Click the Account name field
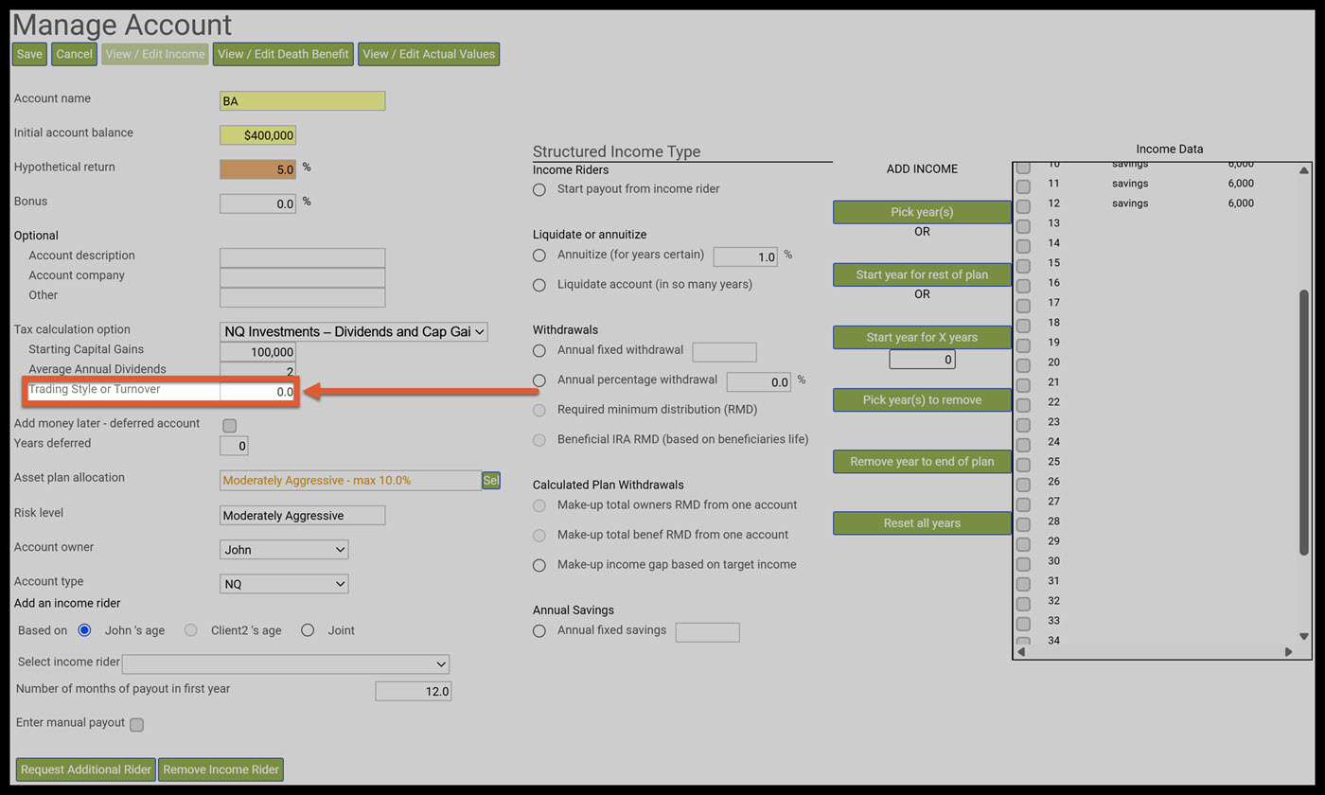The height and width of the screenshot is (795, 1325). (x=302, y=100)
